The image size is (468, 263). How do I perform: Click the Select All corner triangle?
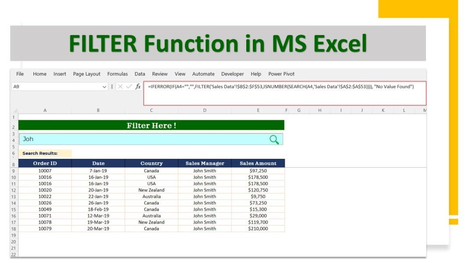tap(15, 110)
